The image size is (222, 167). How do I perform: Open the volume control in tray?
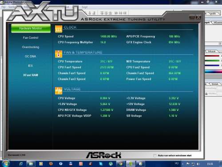198,164
